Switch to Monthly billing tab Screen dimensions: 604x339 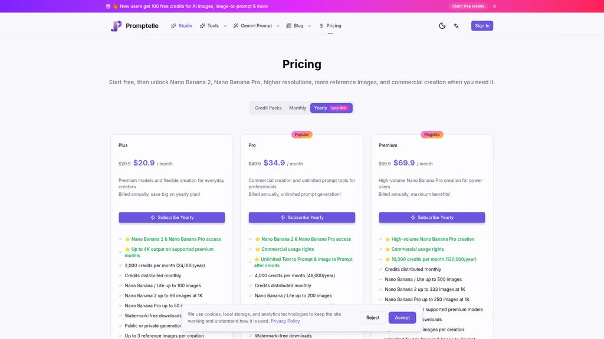[x=297, y=108]
